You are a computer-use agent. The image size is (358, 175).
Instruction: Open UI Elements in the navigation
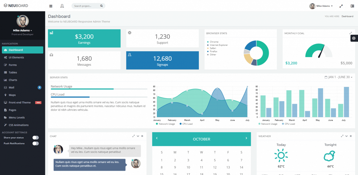[x=23, y=57]
